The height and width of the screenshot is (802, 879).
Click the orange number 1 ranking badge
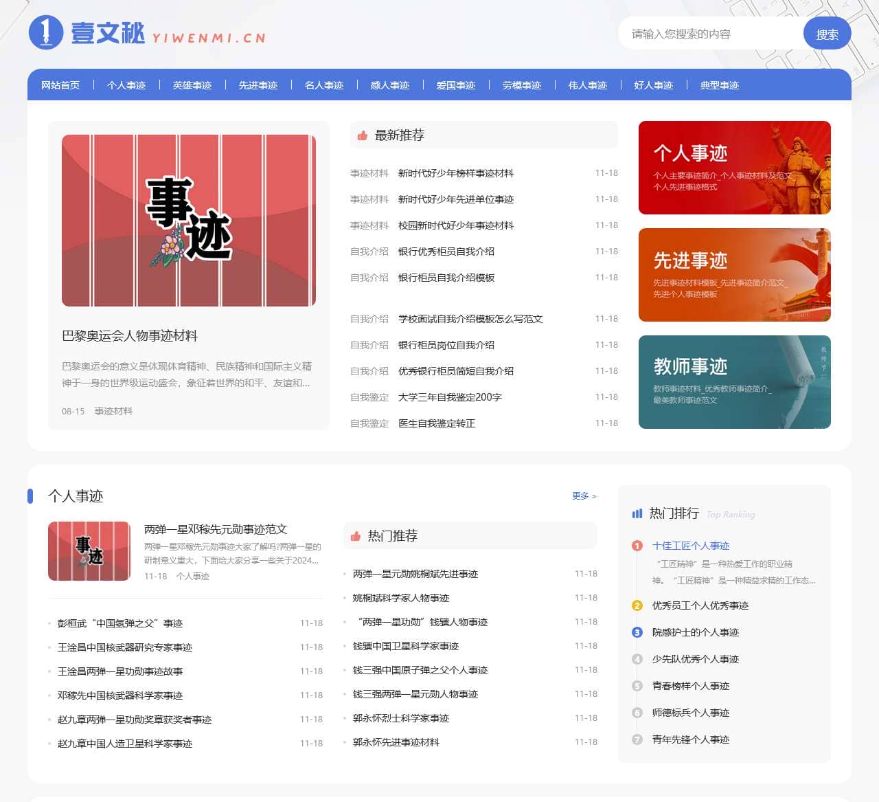tap(637, 546)
